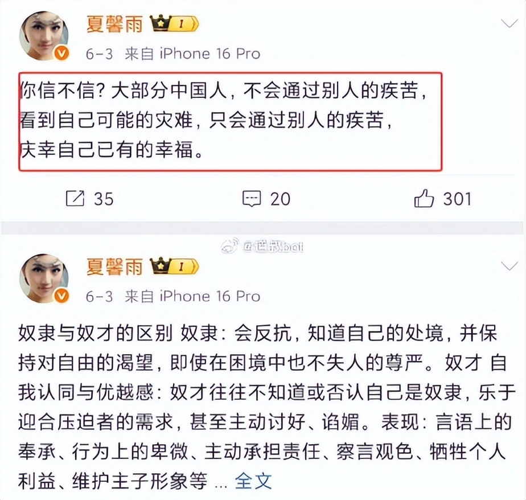Viewport: 526px width, 500px height.
Task: Expand the second post's chevron menu
Action: [509, 266]
